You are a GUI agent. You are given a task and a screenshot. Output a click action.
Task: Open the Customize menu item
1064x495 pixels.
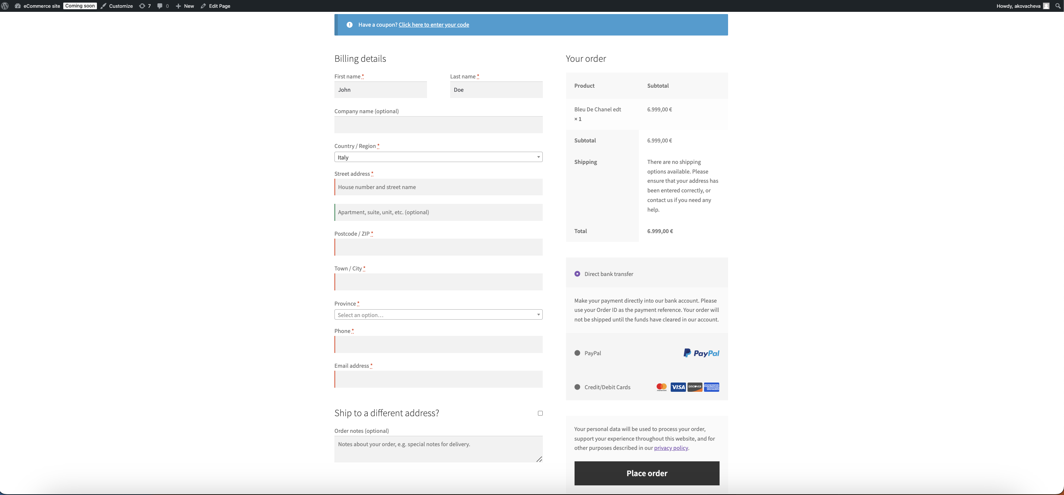(117, 6)
